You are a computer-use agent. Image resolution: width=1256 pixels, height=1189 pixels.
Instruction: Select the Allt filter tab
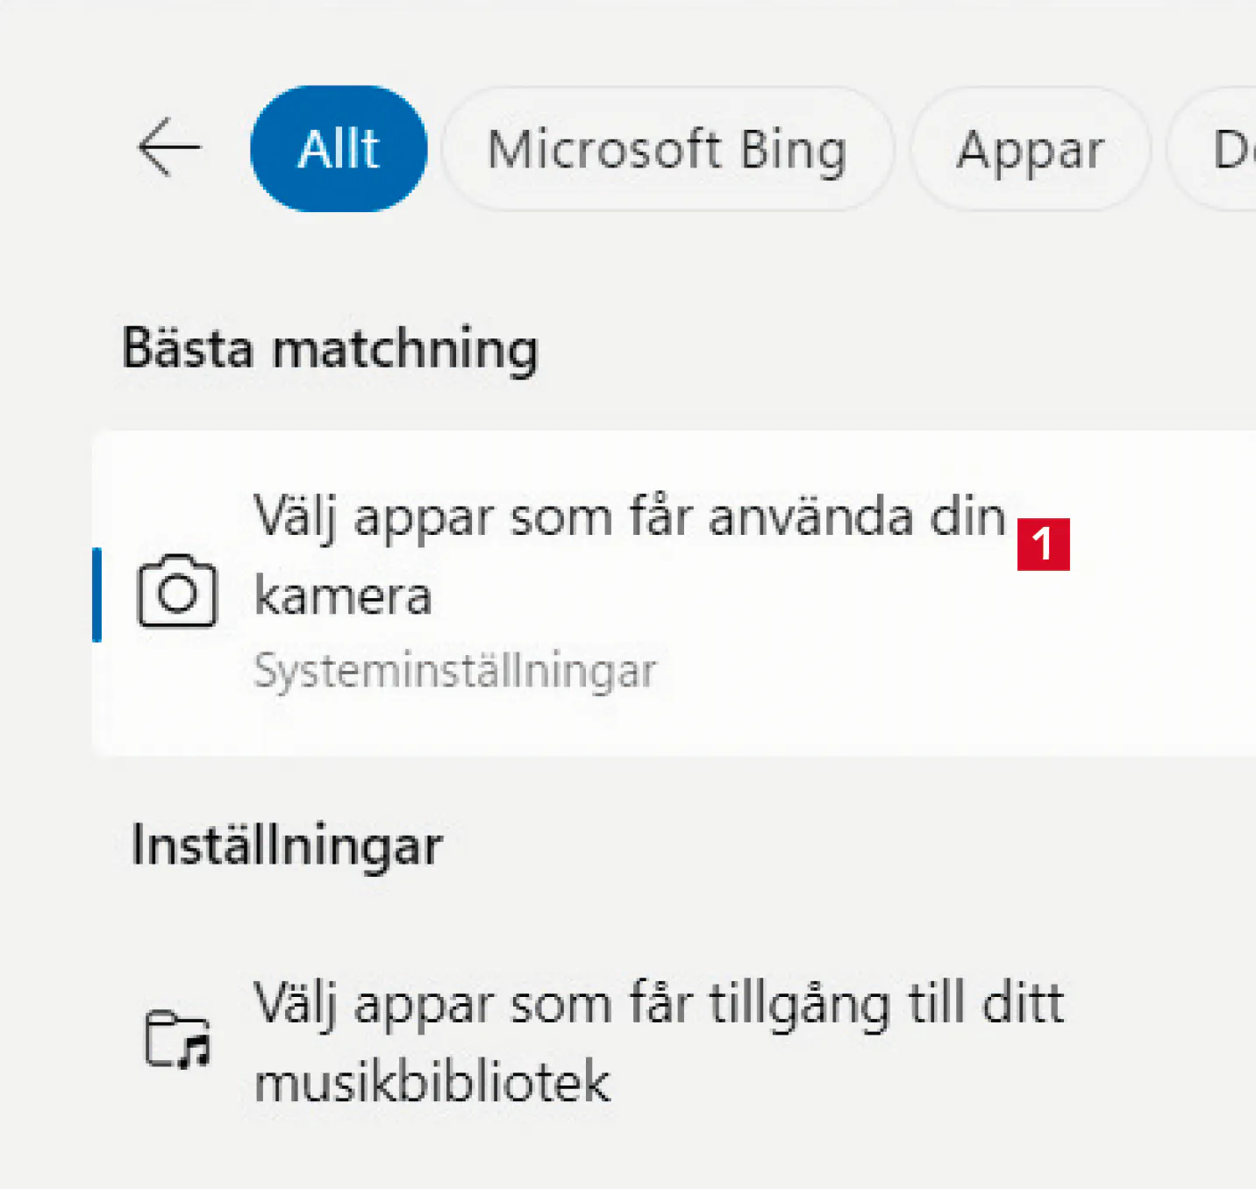point(339,148)
